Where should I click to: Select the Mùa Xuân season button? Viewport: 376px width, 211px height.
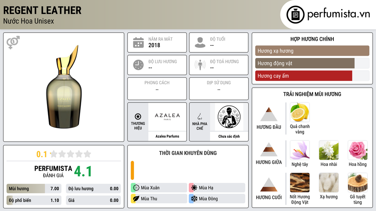pyautogui.click(x=159, y=188)
